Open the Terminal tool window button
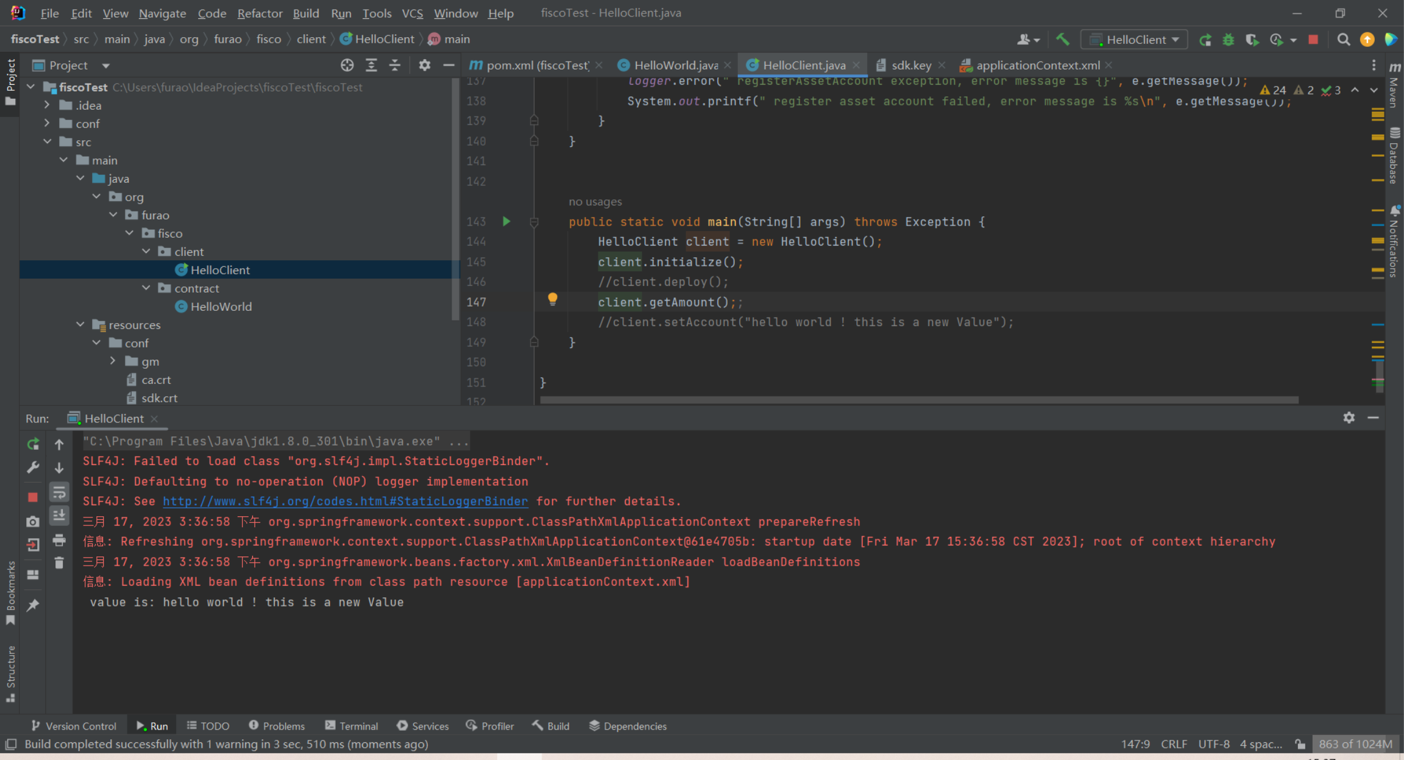The width and height of the screenshot is (1404, 760). 352,726
